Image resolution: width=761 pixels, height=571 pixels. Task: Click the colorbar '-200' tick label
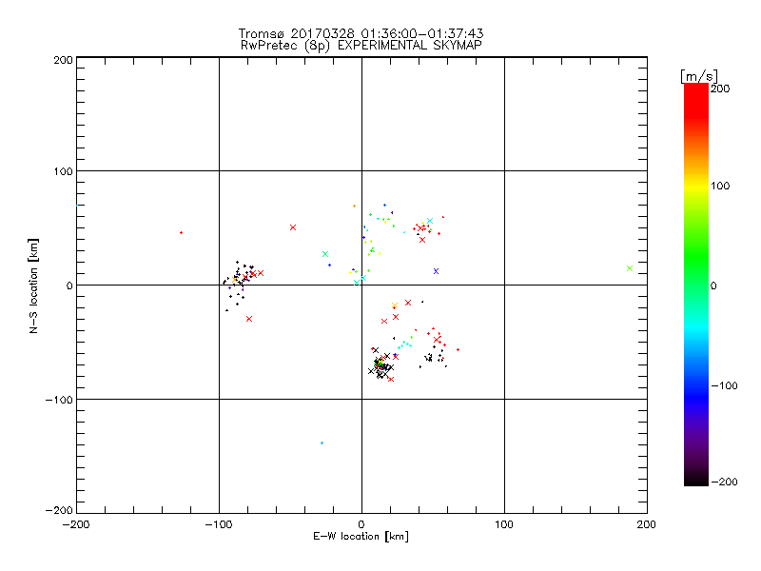point(724,482)
